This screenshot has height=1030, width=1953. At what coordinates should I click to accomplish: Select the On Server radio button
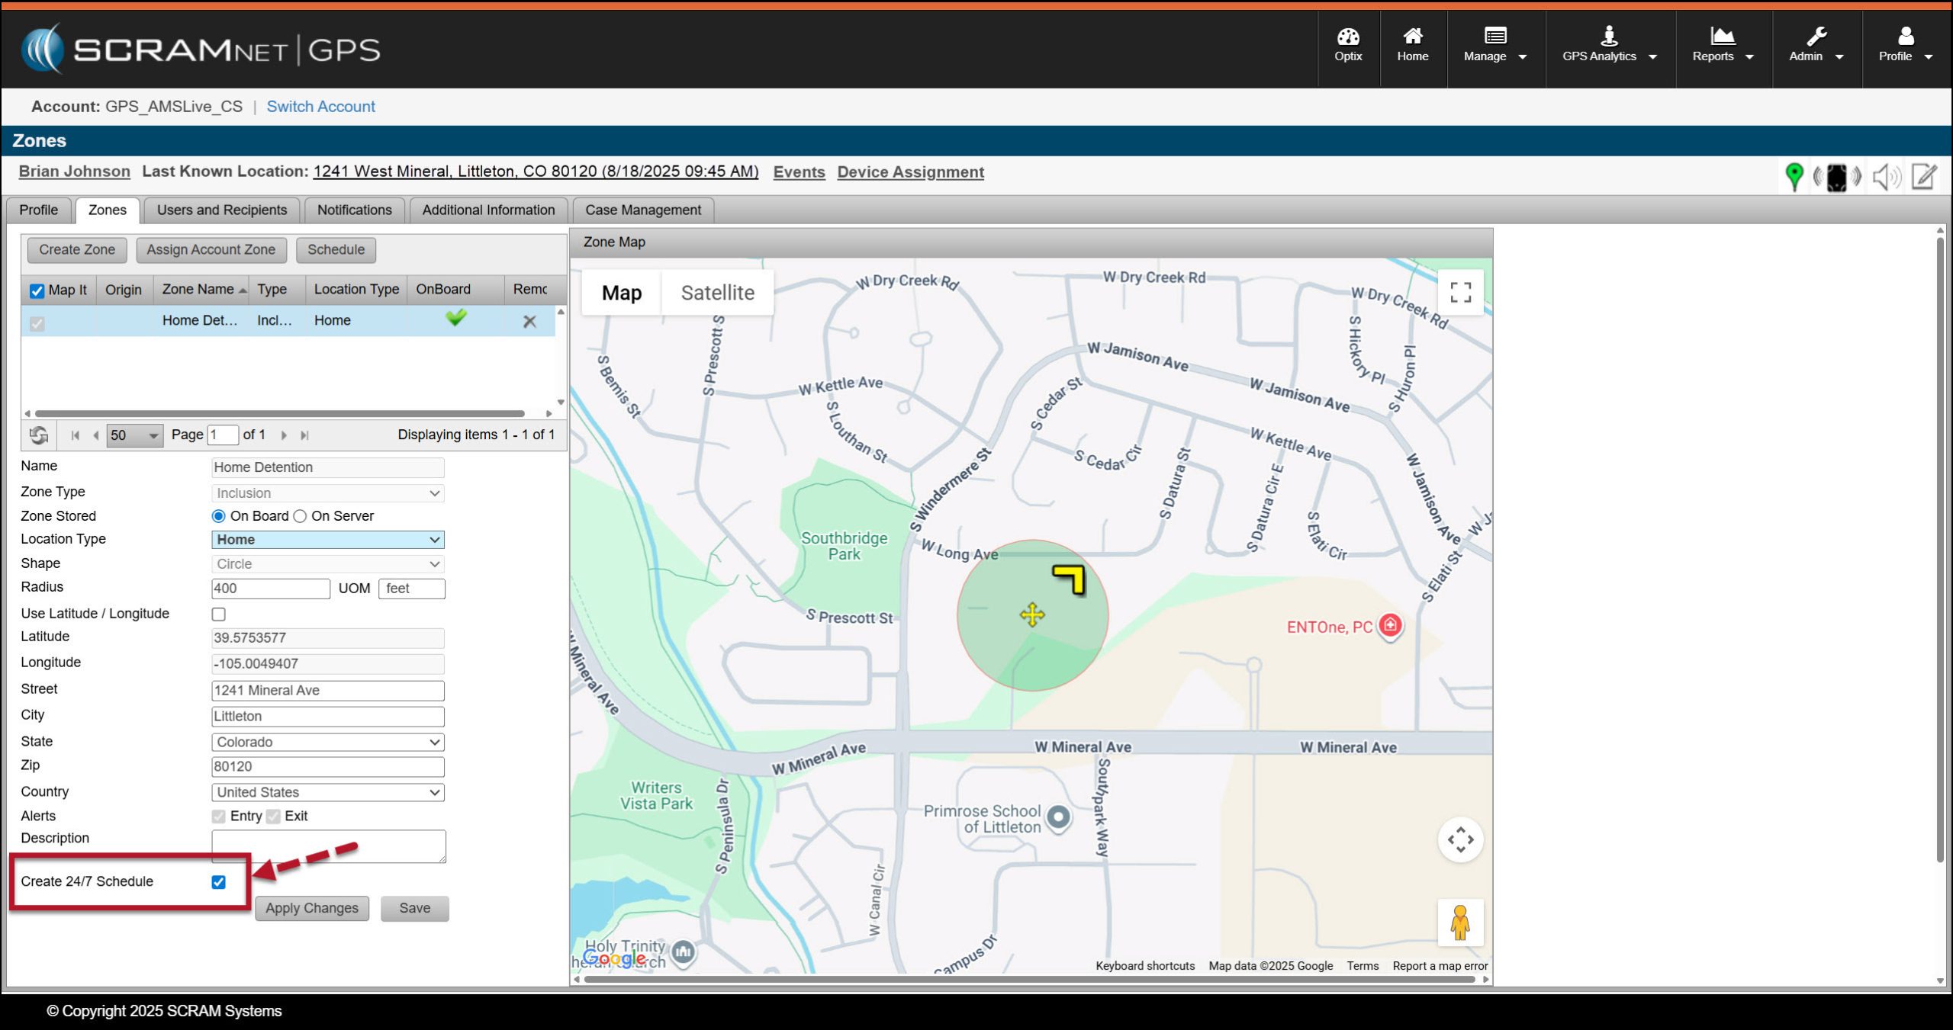(x=301, y=516)
